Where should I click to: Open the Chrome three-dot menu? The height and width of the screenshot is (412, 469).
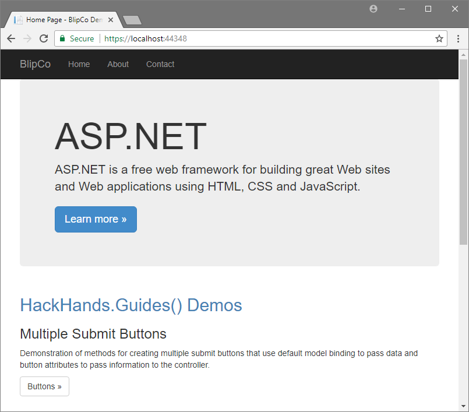[458, 38]
